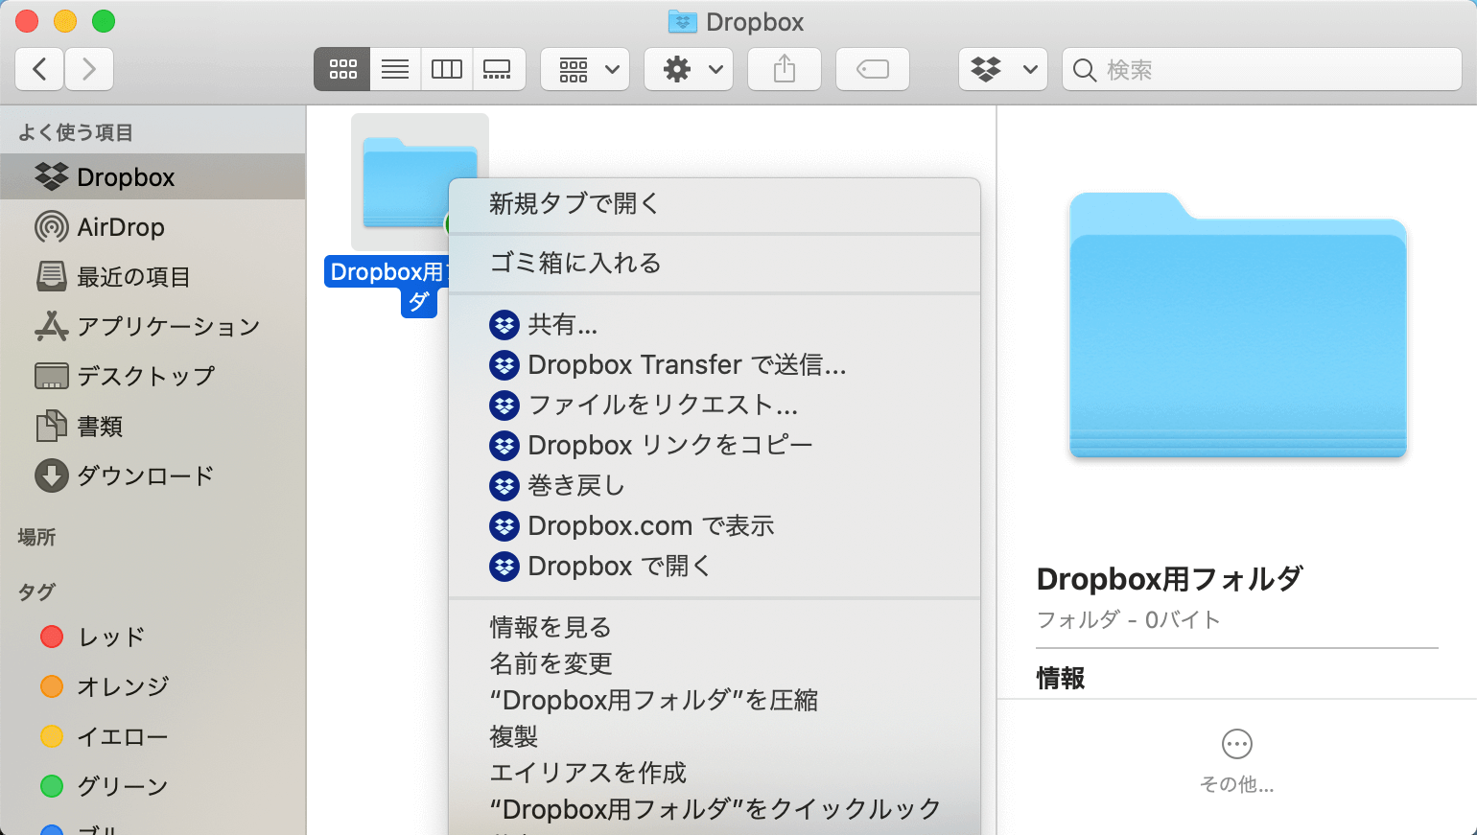Choose ゴミ箱に入れる from the context menu
Screen dimensions: 1477x835
(715, 263)
